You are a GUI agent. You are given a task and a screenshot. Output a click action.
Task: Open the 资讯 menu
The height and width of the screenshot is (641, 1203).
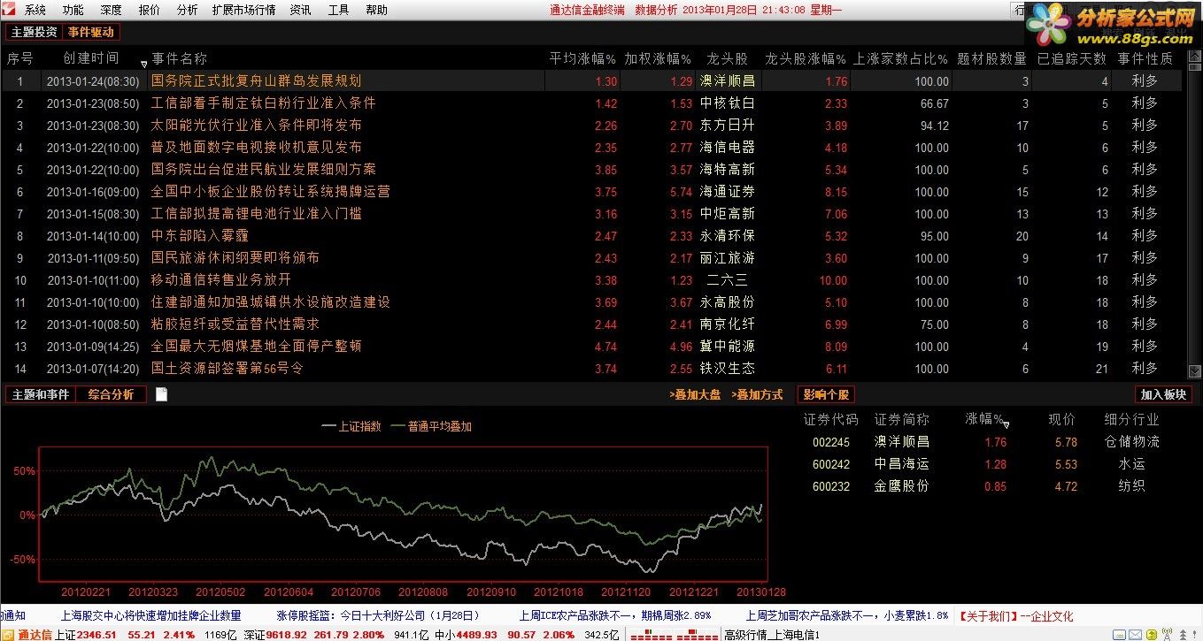click(x=300, y=10)
